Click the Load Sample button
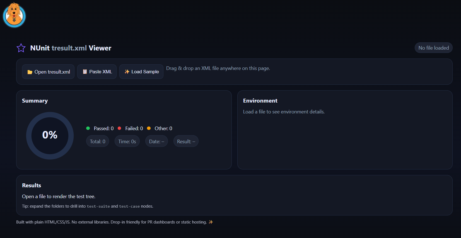 point(141,72)
